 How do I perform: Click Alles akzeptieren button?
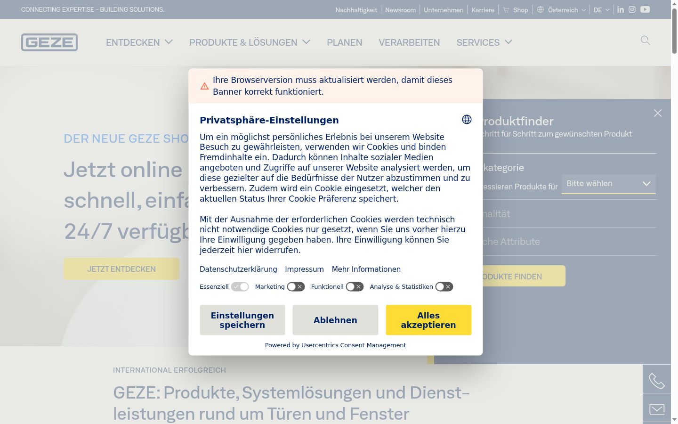[x=428, y=320]
